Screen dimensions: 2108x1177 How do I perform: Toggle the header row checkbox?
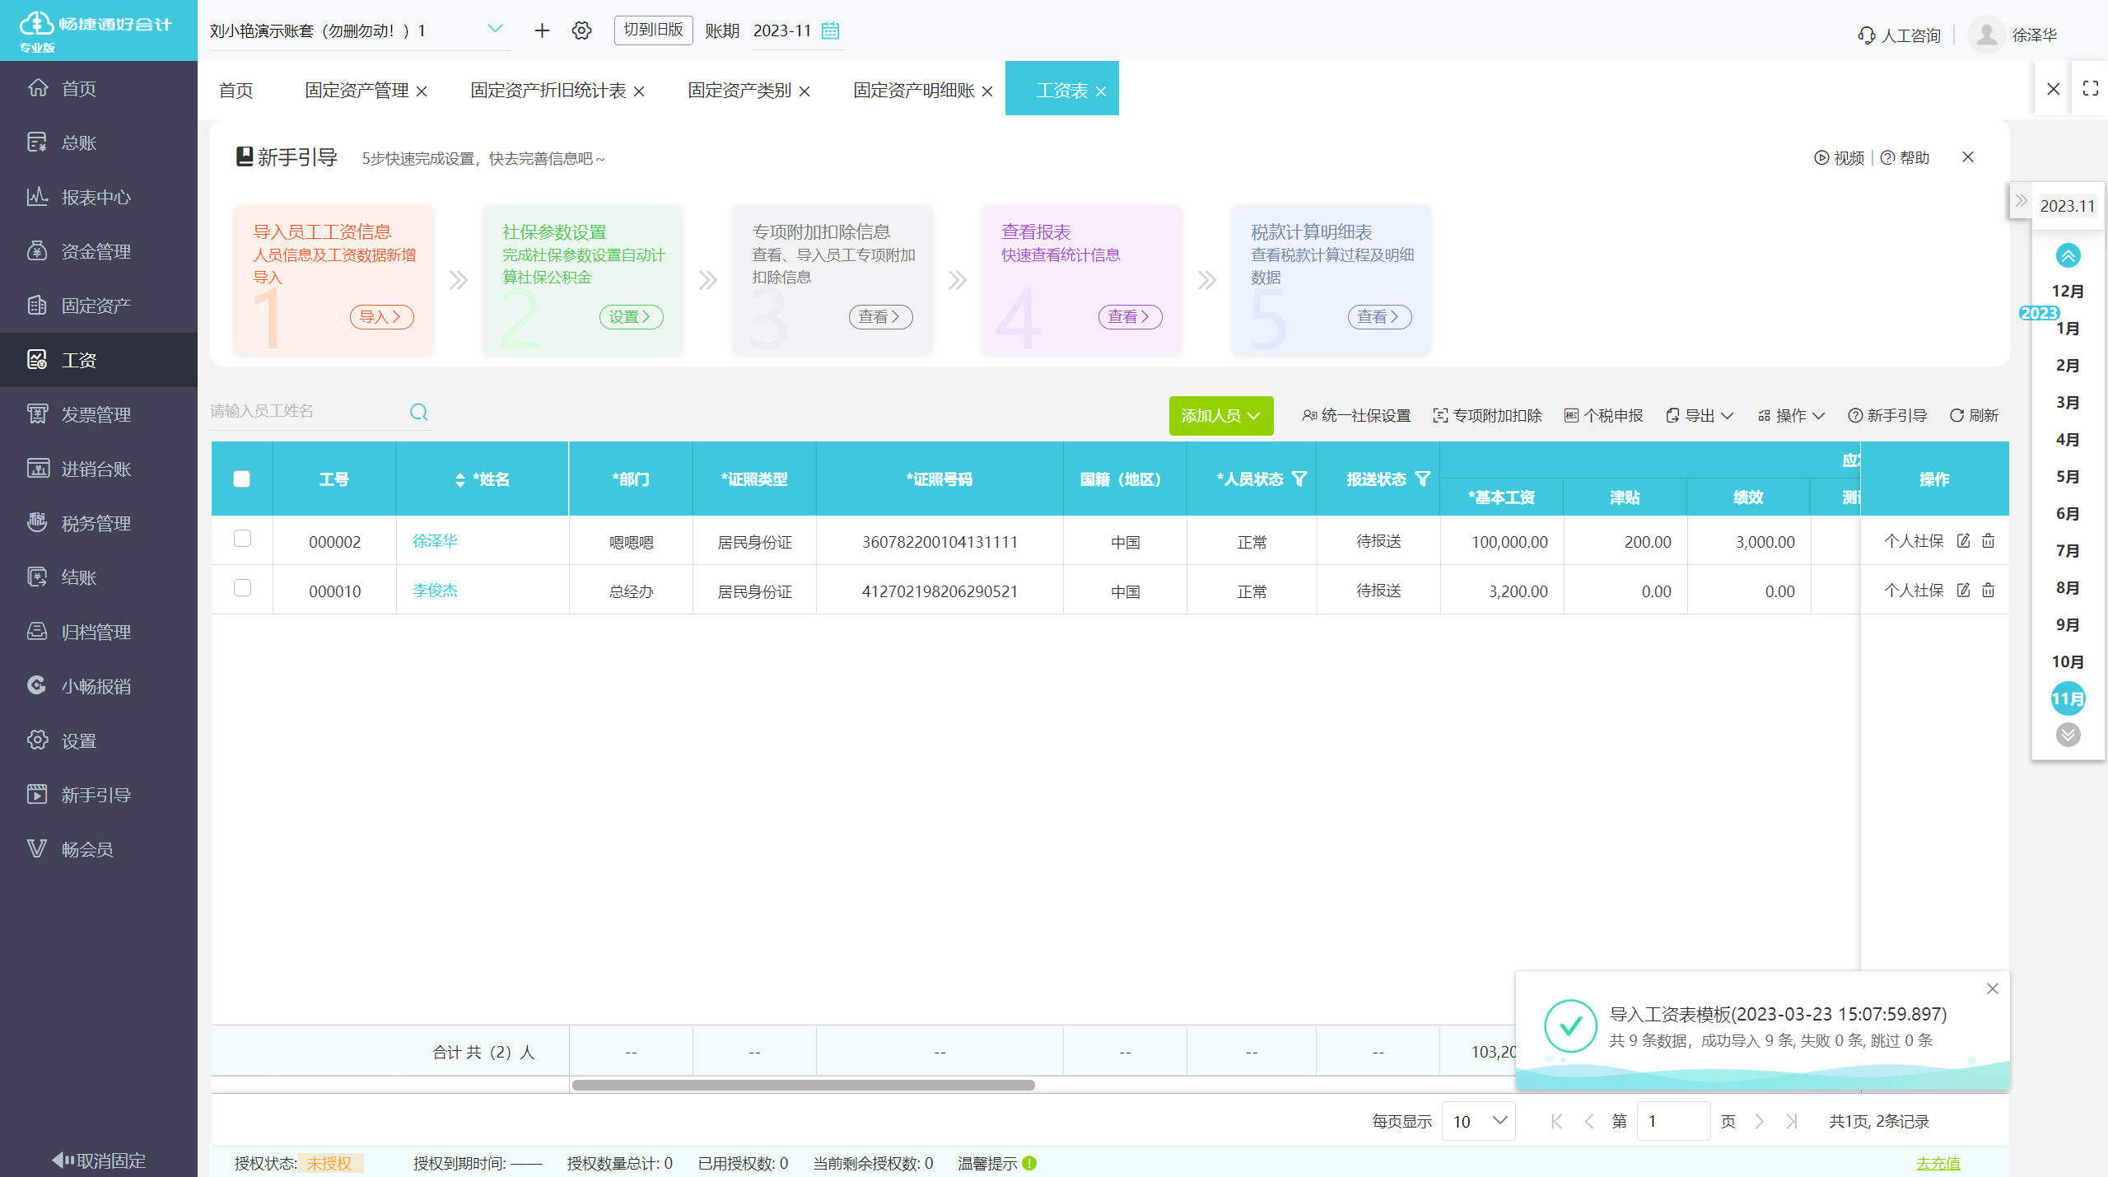tap(242, 479)
